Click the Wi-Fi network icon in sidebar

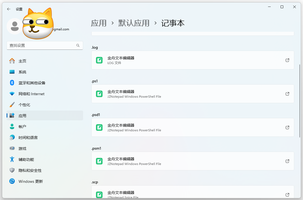(x=12, y=94)
